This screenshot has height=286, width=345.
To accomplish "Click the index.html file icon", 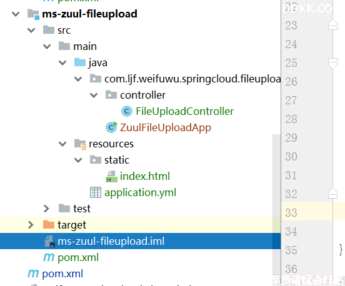I will [111, 177].
